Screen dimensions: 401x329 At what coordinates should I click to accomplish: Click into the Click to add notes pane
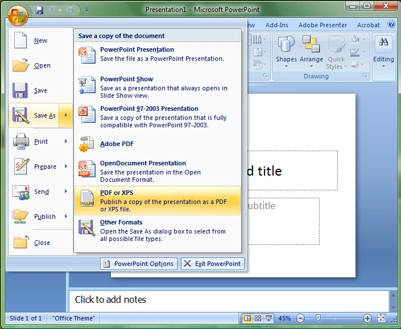click(x=229, y=300)
